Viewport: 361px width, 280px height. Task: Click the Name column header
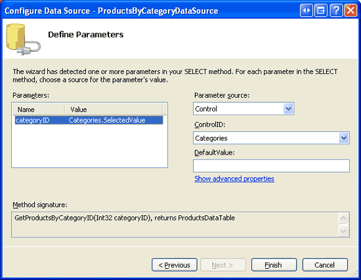tap(39, 110)
